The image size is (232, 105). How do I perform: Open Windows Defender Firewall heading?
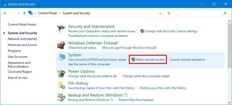click(x=93, y=43)
